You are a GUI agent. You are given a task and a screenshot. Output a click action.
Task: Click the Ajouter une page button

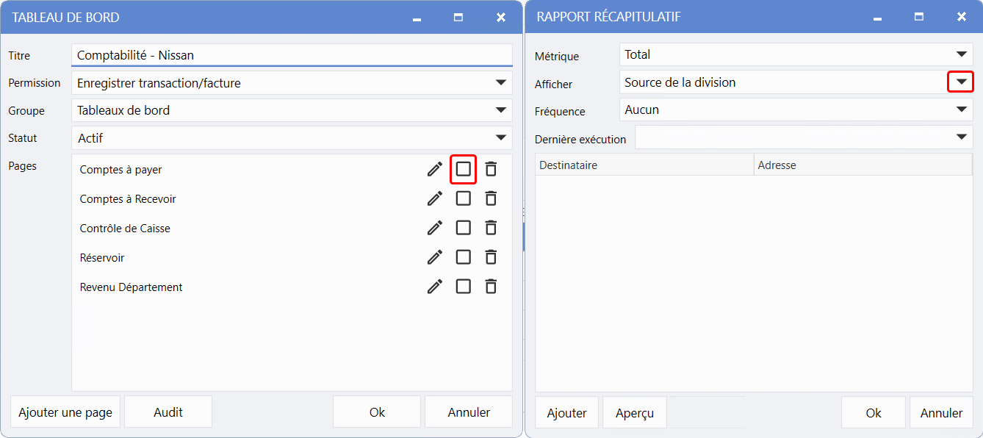pyautogui.click(x=65, y=412)
